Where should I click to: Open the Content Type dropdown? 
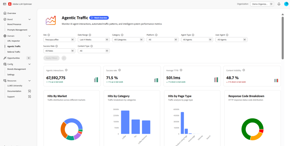pos(94,51)
